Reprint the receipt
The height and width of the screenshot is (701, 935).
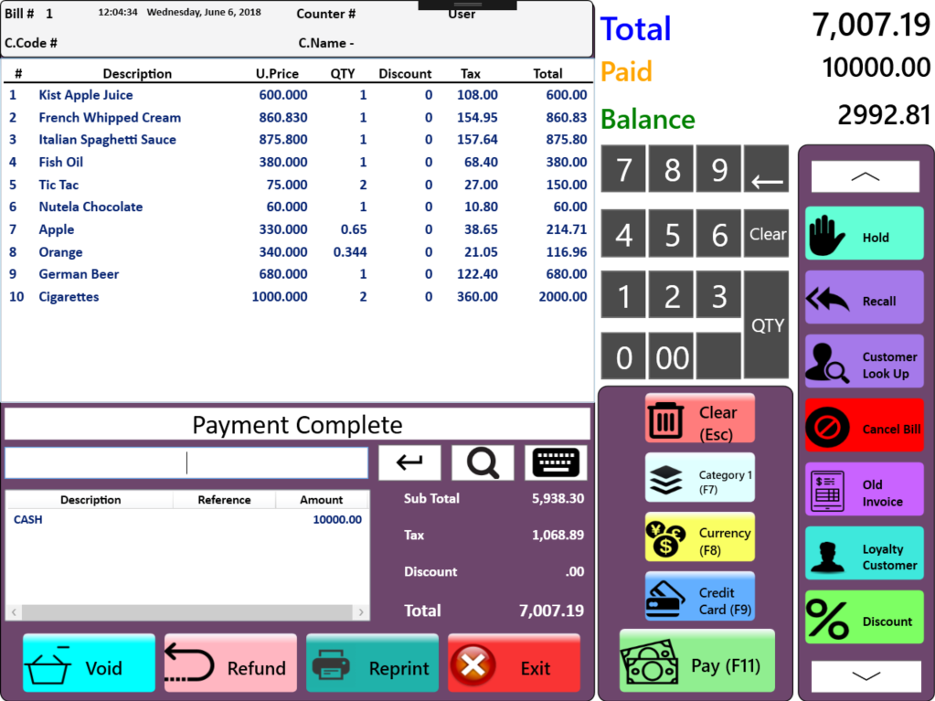coord(372,663)
